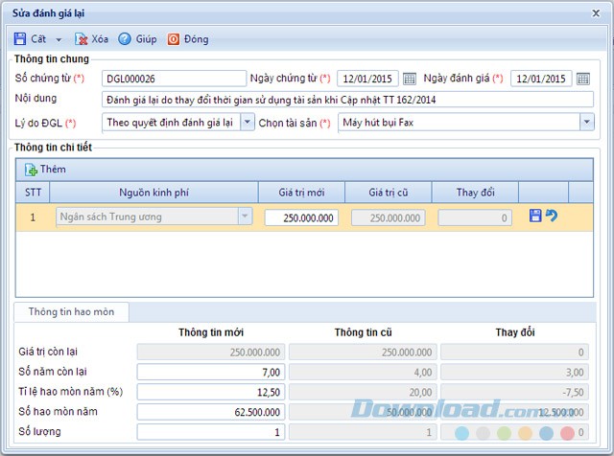Open calendar for Ngày đánh giá
This screenshot has height=456, width=614.
[x=583, y=79]
